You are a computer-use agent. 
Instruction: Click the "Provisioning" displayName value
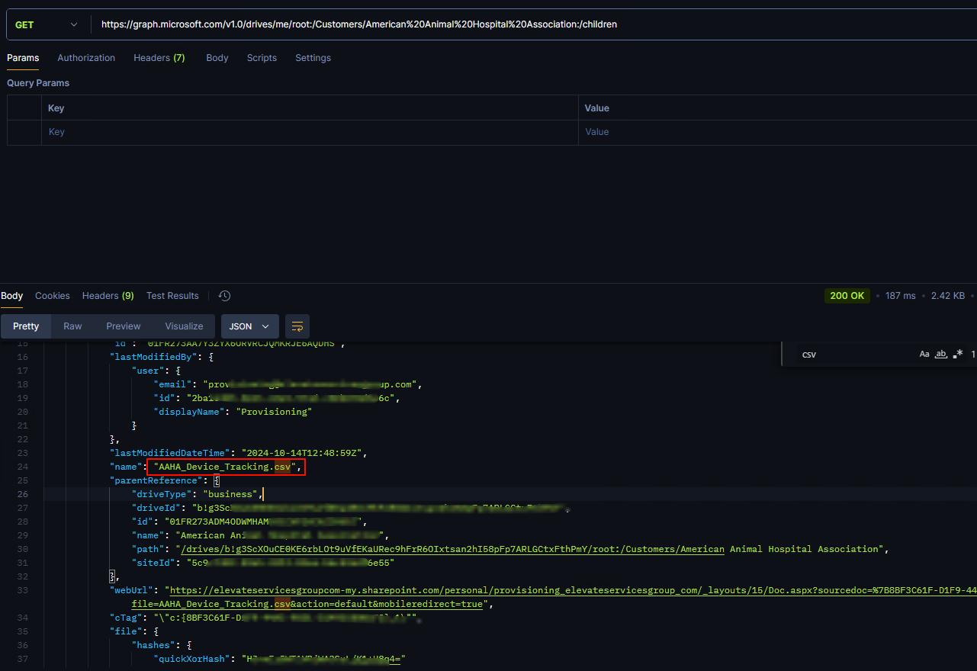[274, 412]
